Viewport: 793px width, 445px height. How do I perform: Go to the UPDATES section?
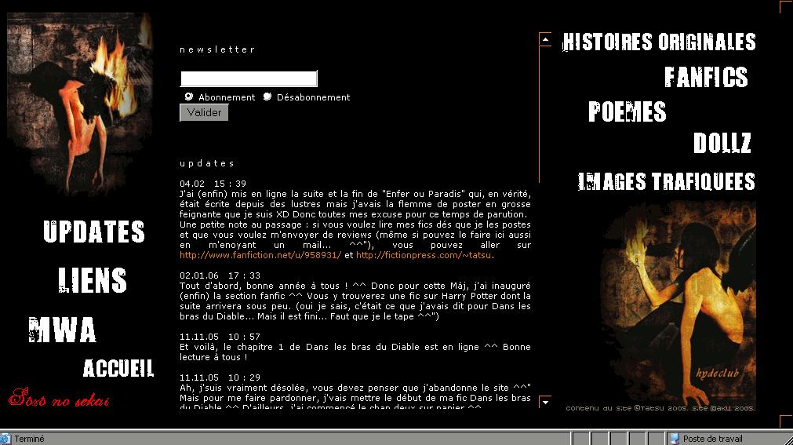94,232
